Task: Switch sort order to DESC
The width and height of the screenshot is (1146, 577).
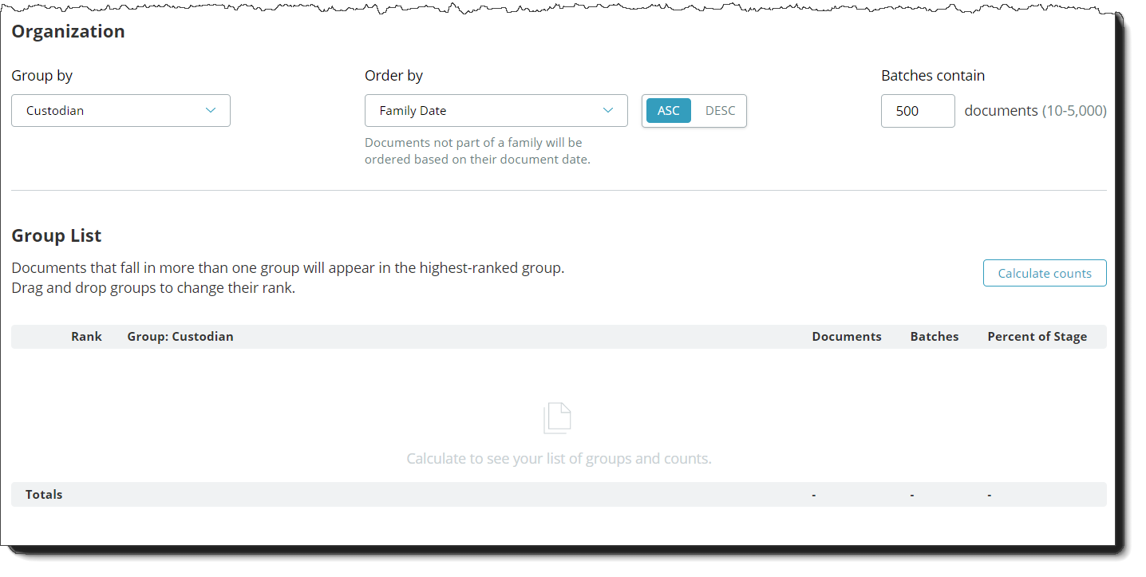Action: (720, 111)
